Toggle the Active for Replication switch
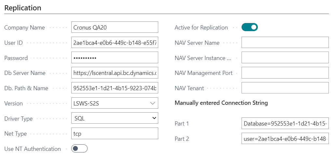Screen dimensions: 335x158 tap(249, 27)
